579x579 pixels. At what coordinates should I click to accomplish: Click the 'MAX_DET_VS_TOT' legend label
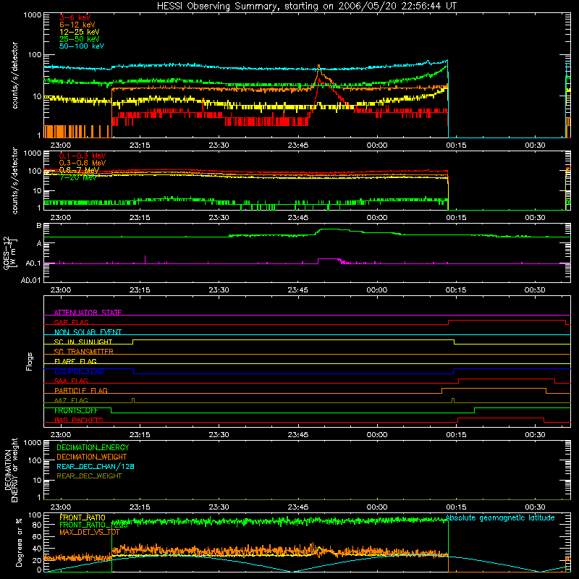90,532
